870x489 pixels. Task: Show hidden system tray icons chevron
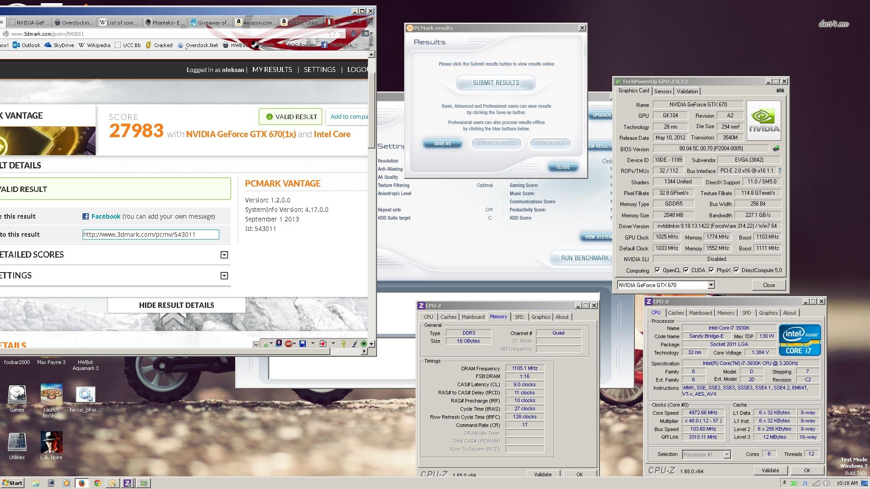tap(783, 483)
